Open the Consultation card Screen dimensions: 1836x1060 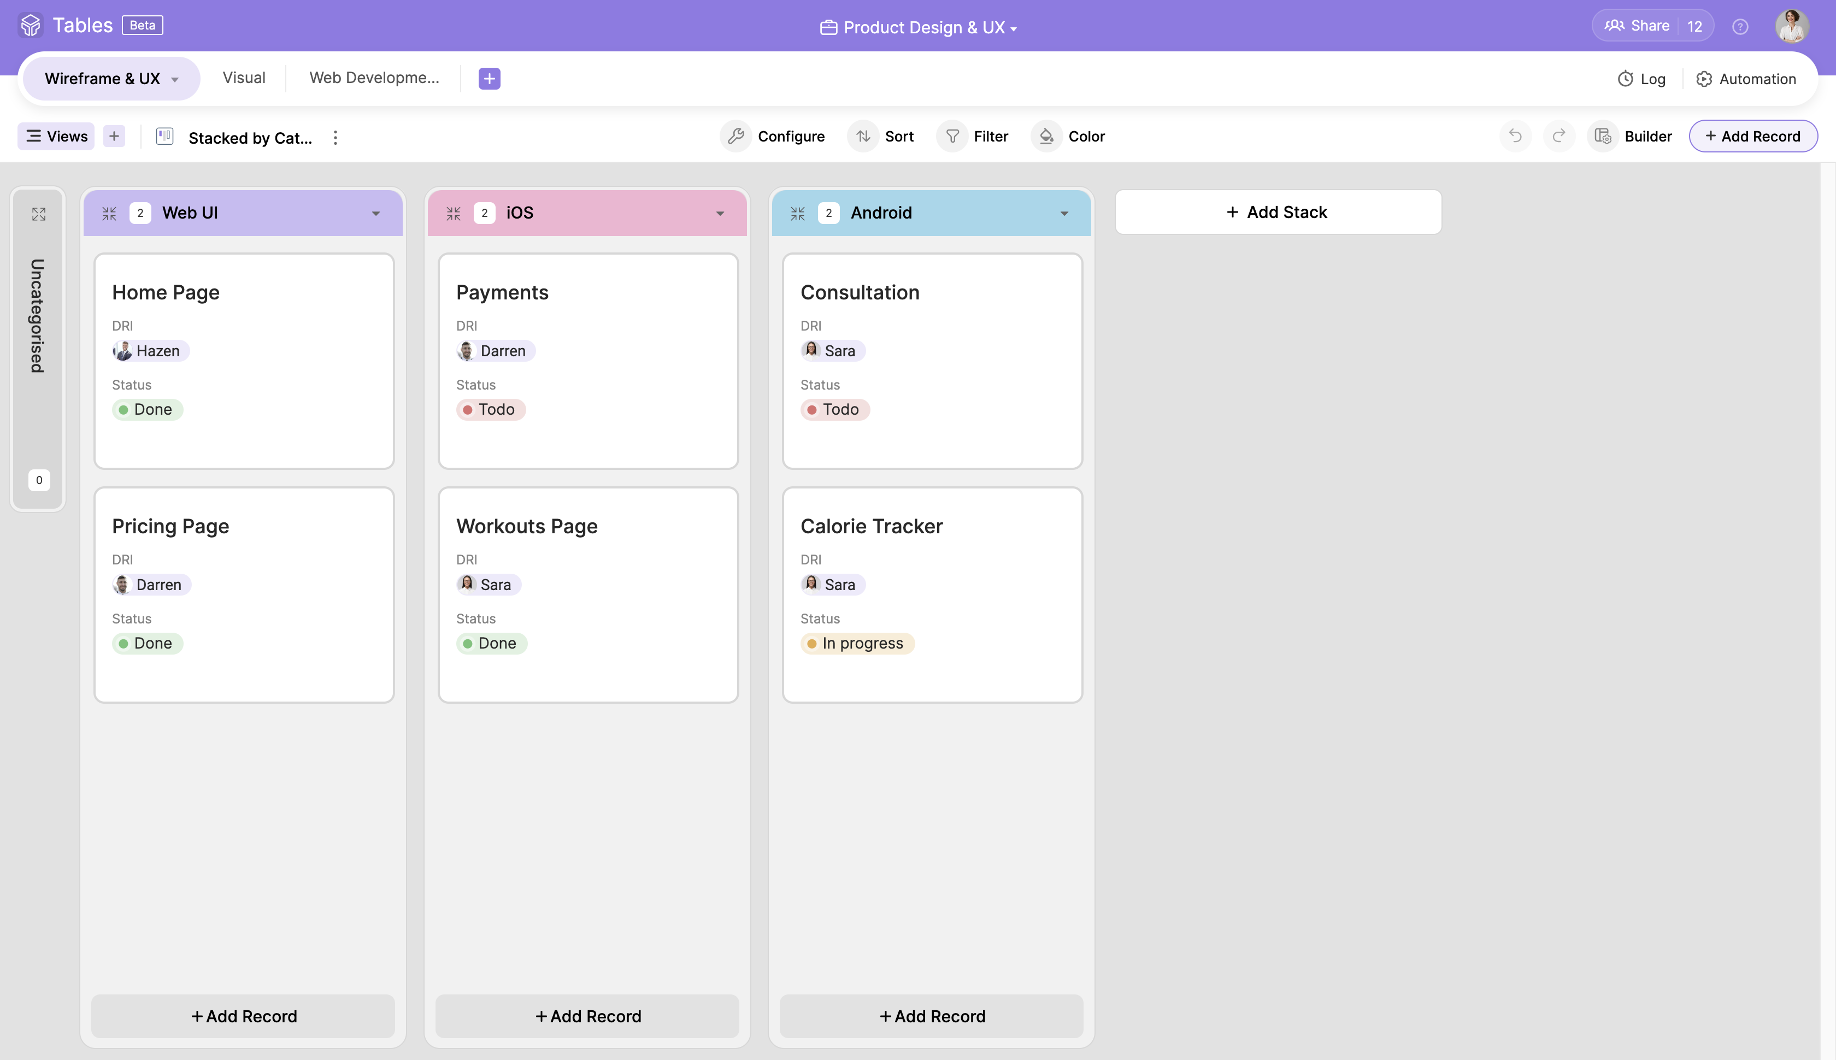click(933, 361)
